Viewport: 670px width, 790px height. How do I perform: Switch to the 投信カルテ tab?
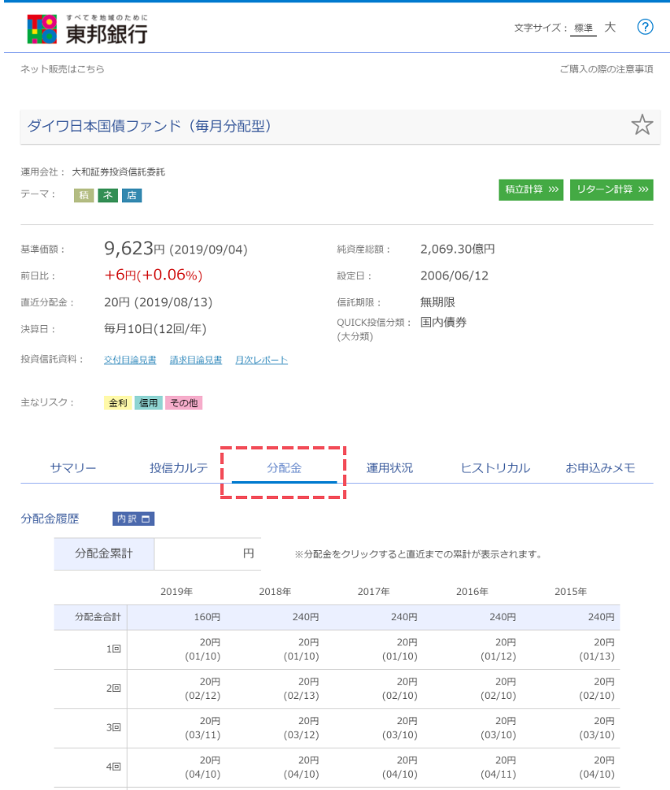pos(178,468)
